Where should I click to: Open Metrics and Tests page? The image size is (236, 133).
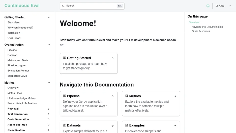(18, 60)
